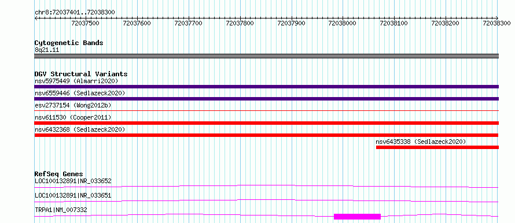Screen dimensions: 515x223
Task: Open variant nsv6559446 (Sedlazeck2020) label
Action: click(x=80, y=93)
